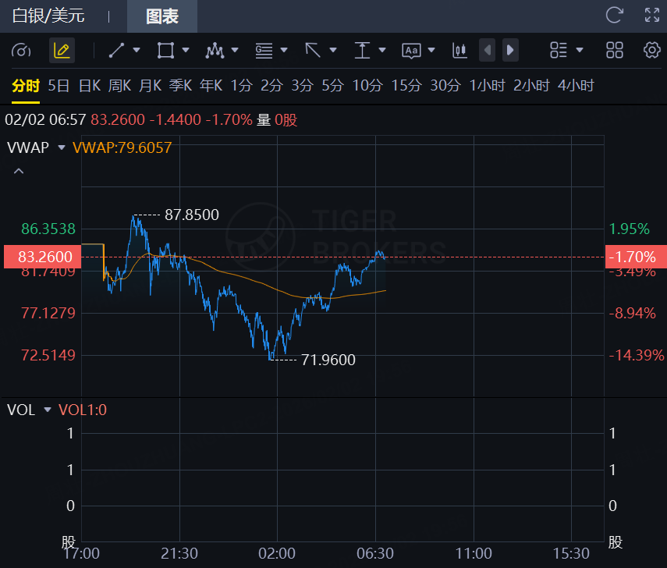Image resolution: width=667 pixels, height=568 pixels.
Task: Collapse the VWAP indicator chevron
Action: tap(20, 172)
